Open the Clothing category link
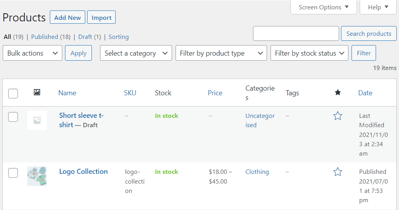 [x=257, y=172]
